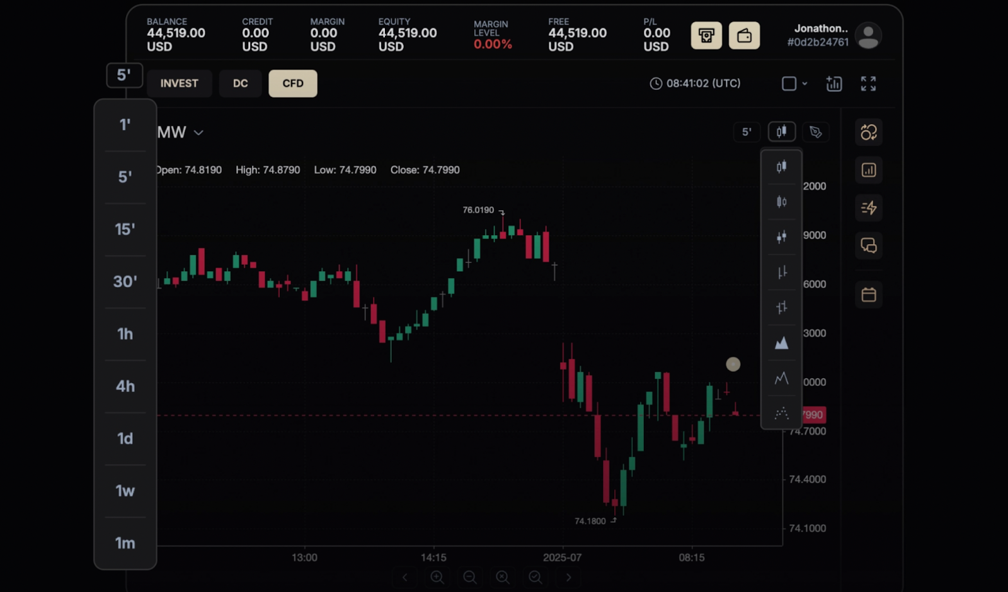The height and width of the screenshot is (592, 1008).
Task: Select the area chart type icon
Action: click(x=781, y=343)
